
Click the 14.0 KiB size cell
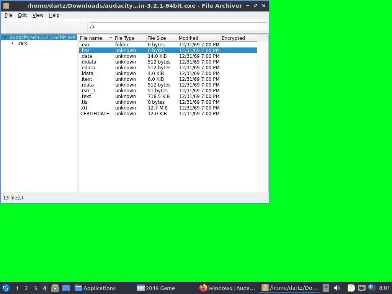pos(157,56)
